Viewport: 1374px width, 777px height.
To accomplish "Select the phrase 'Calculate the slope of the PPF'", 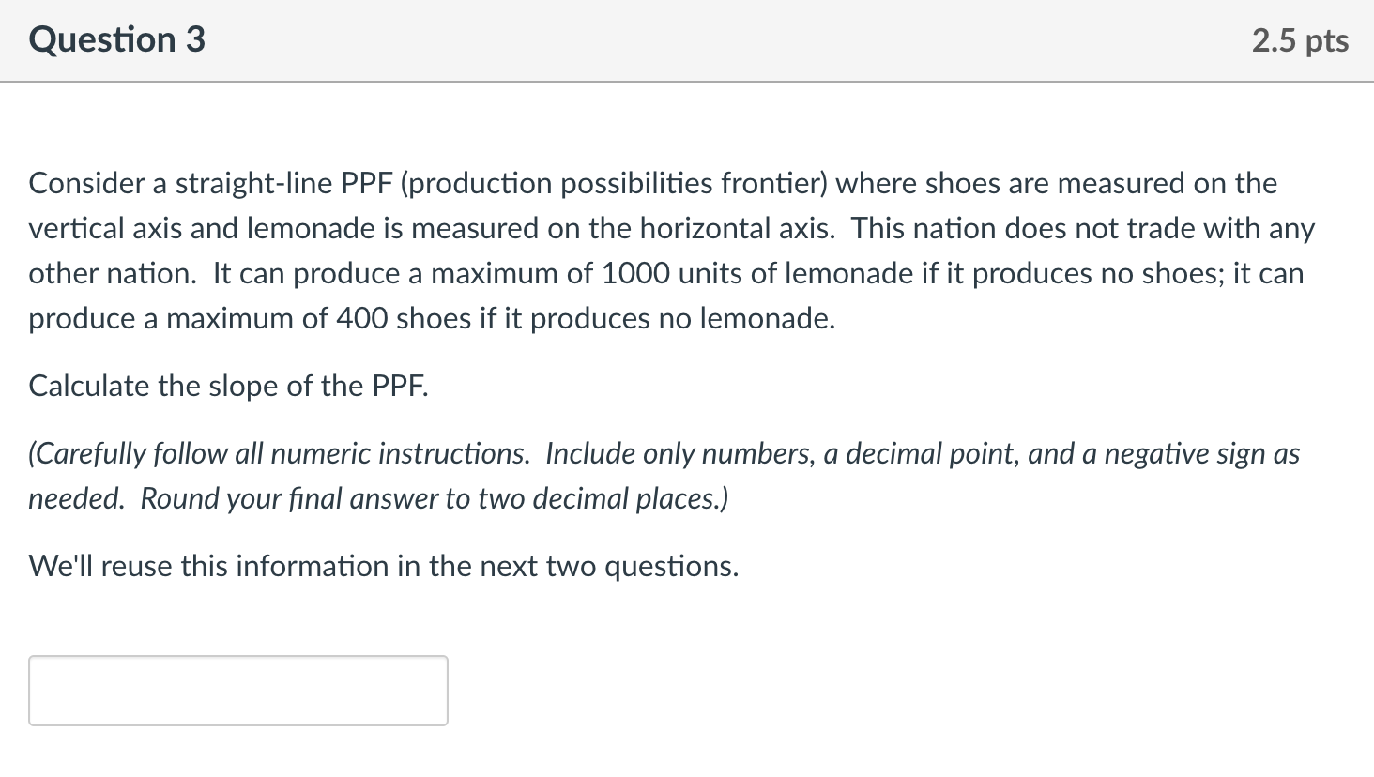I will [x=228, y=385].
